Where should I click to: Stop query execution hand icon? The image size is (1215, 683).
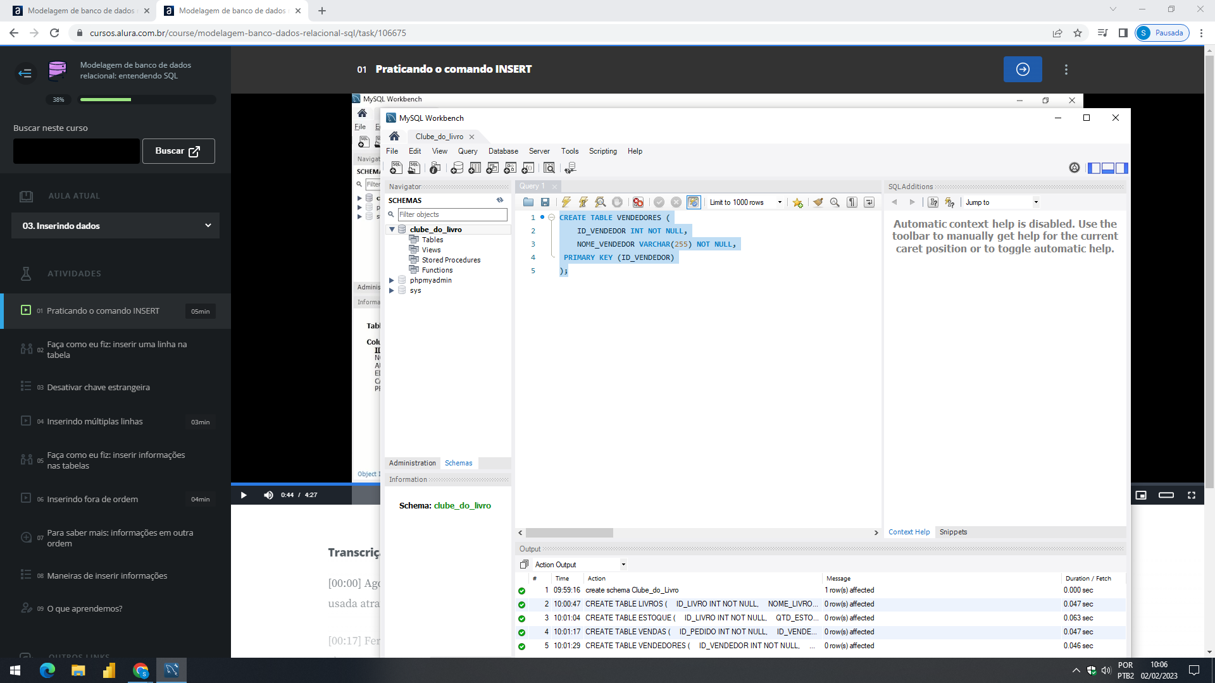[x=618, y=202]
